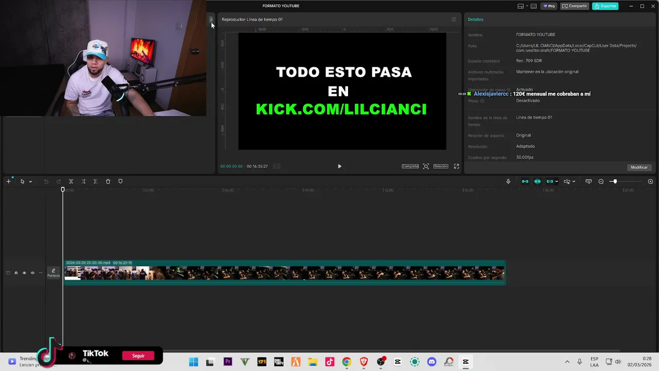
Task: Hide the main video track eye icon
Action: 24,273
